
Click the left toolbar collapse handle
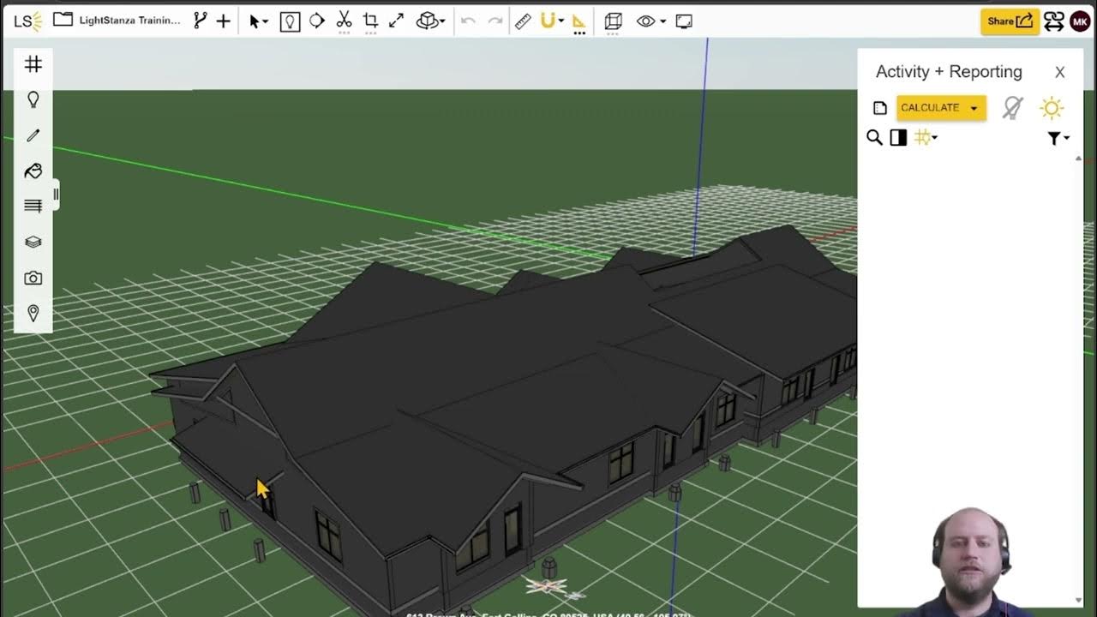click(x=56, y=195)
